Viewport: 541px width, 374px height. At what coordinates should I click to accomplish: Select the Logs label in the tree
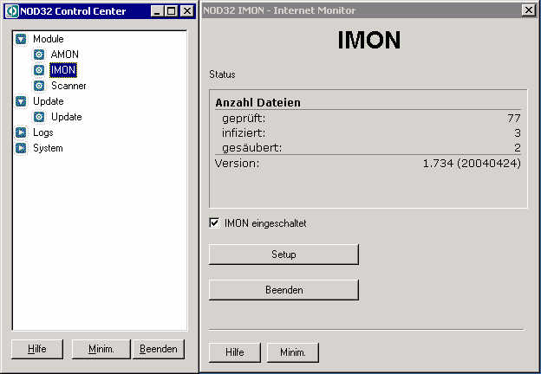[x=43, y=132]
